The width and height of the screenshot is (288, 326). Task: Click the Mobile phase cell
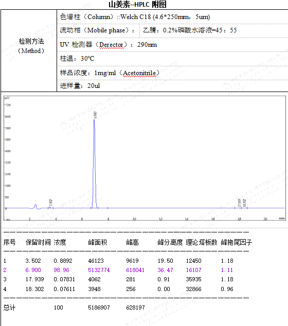tap(98, 30)
